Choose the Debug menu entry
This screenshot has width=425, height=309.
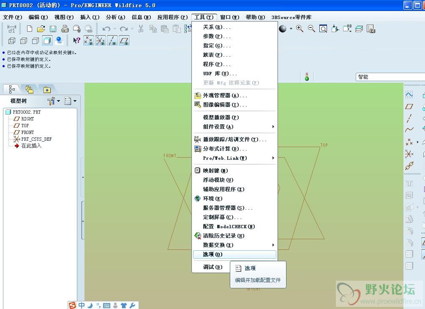tap(213, 267)
